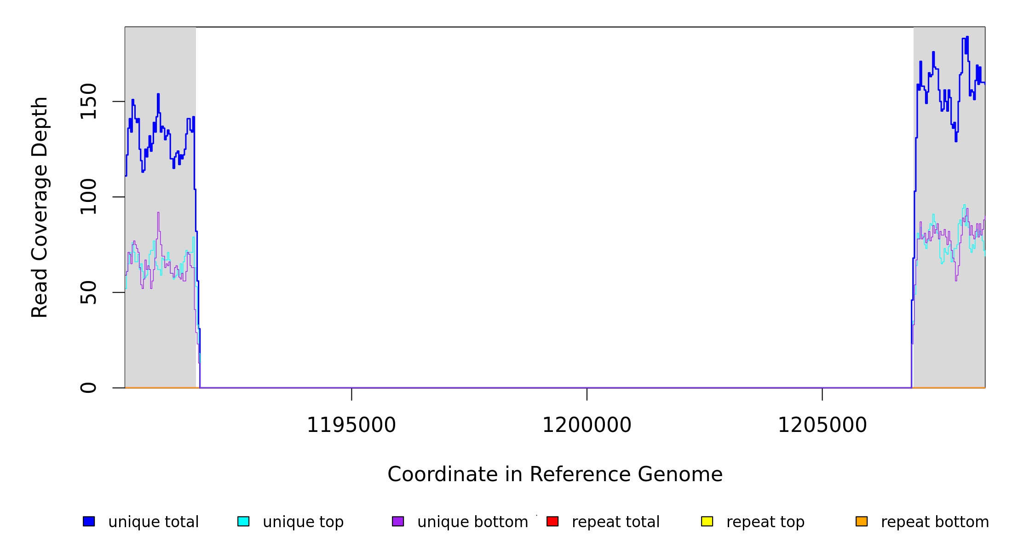1012x552 pixels.
Task: Click the "Read Coverage Depth" axis title
Action: (40, 207)
